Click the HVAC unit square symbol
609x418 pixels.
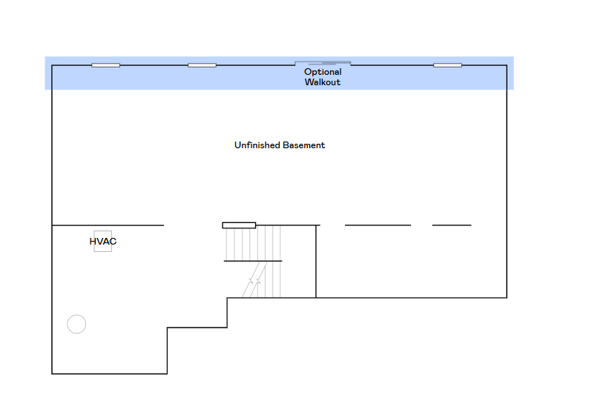[x=102, y=242]
